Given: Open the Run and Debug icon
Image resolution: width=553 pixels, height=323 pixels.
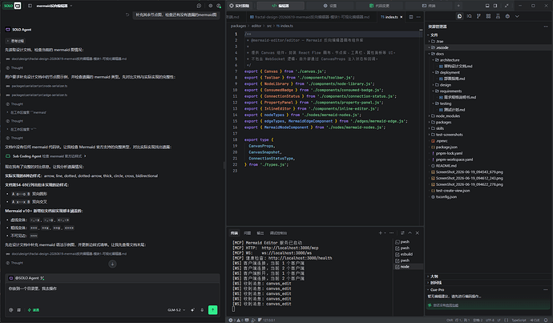Looking at the screenshot, I should point(507,16).
